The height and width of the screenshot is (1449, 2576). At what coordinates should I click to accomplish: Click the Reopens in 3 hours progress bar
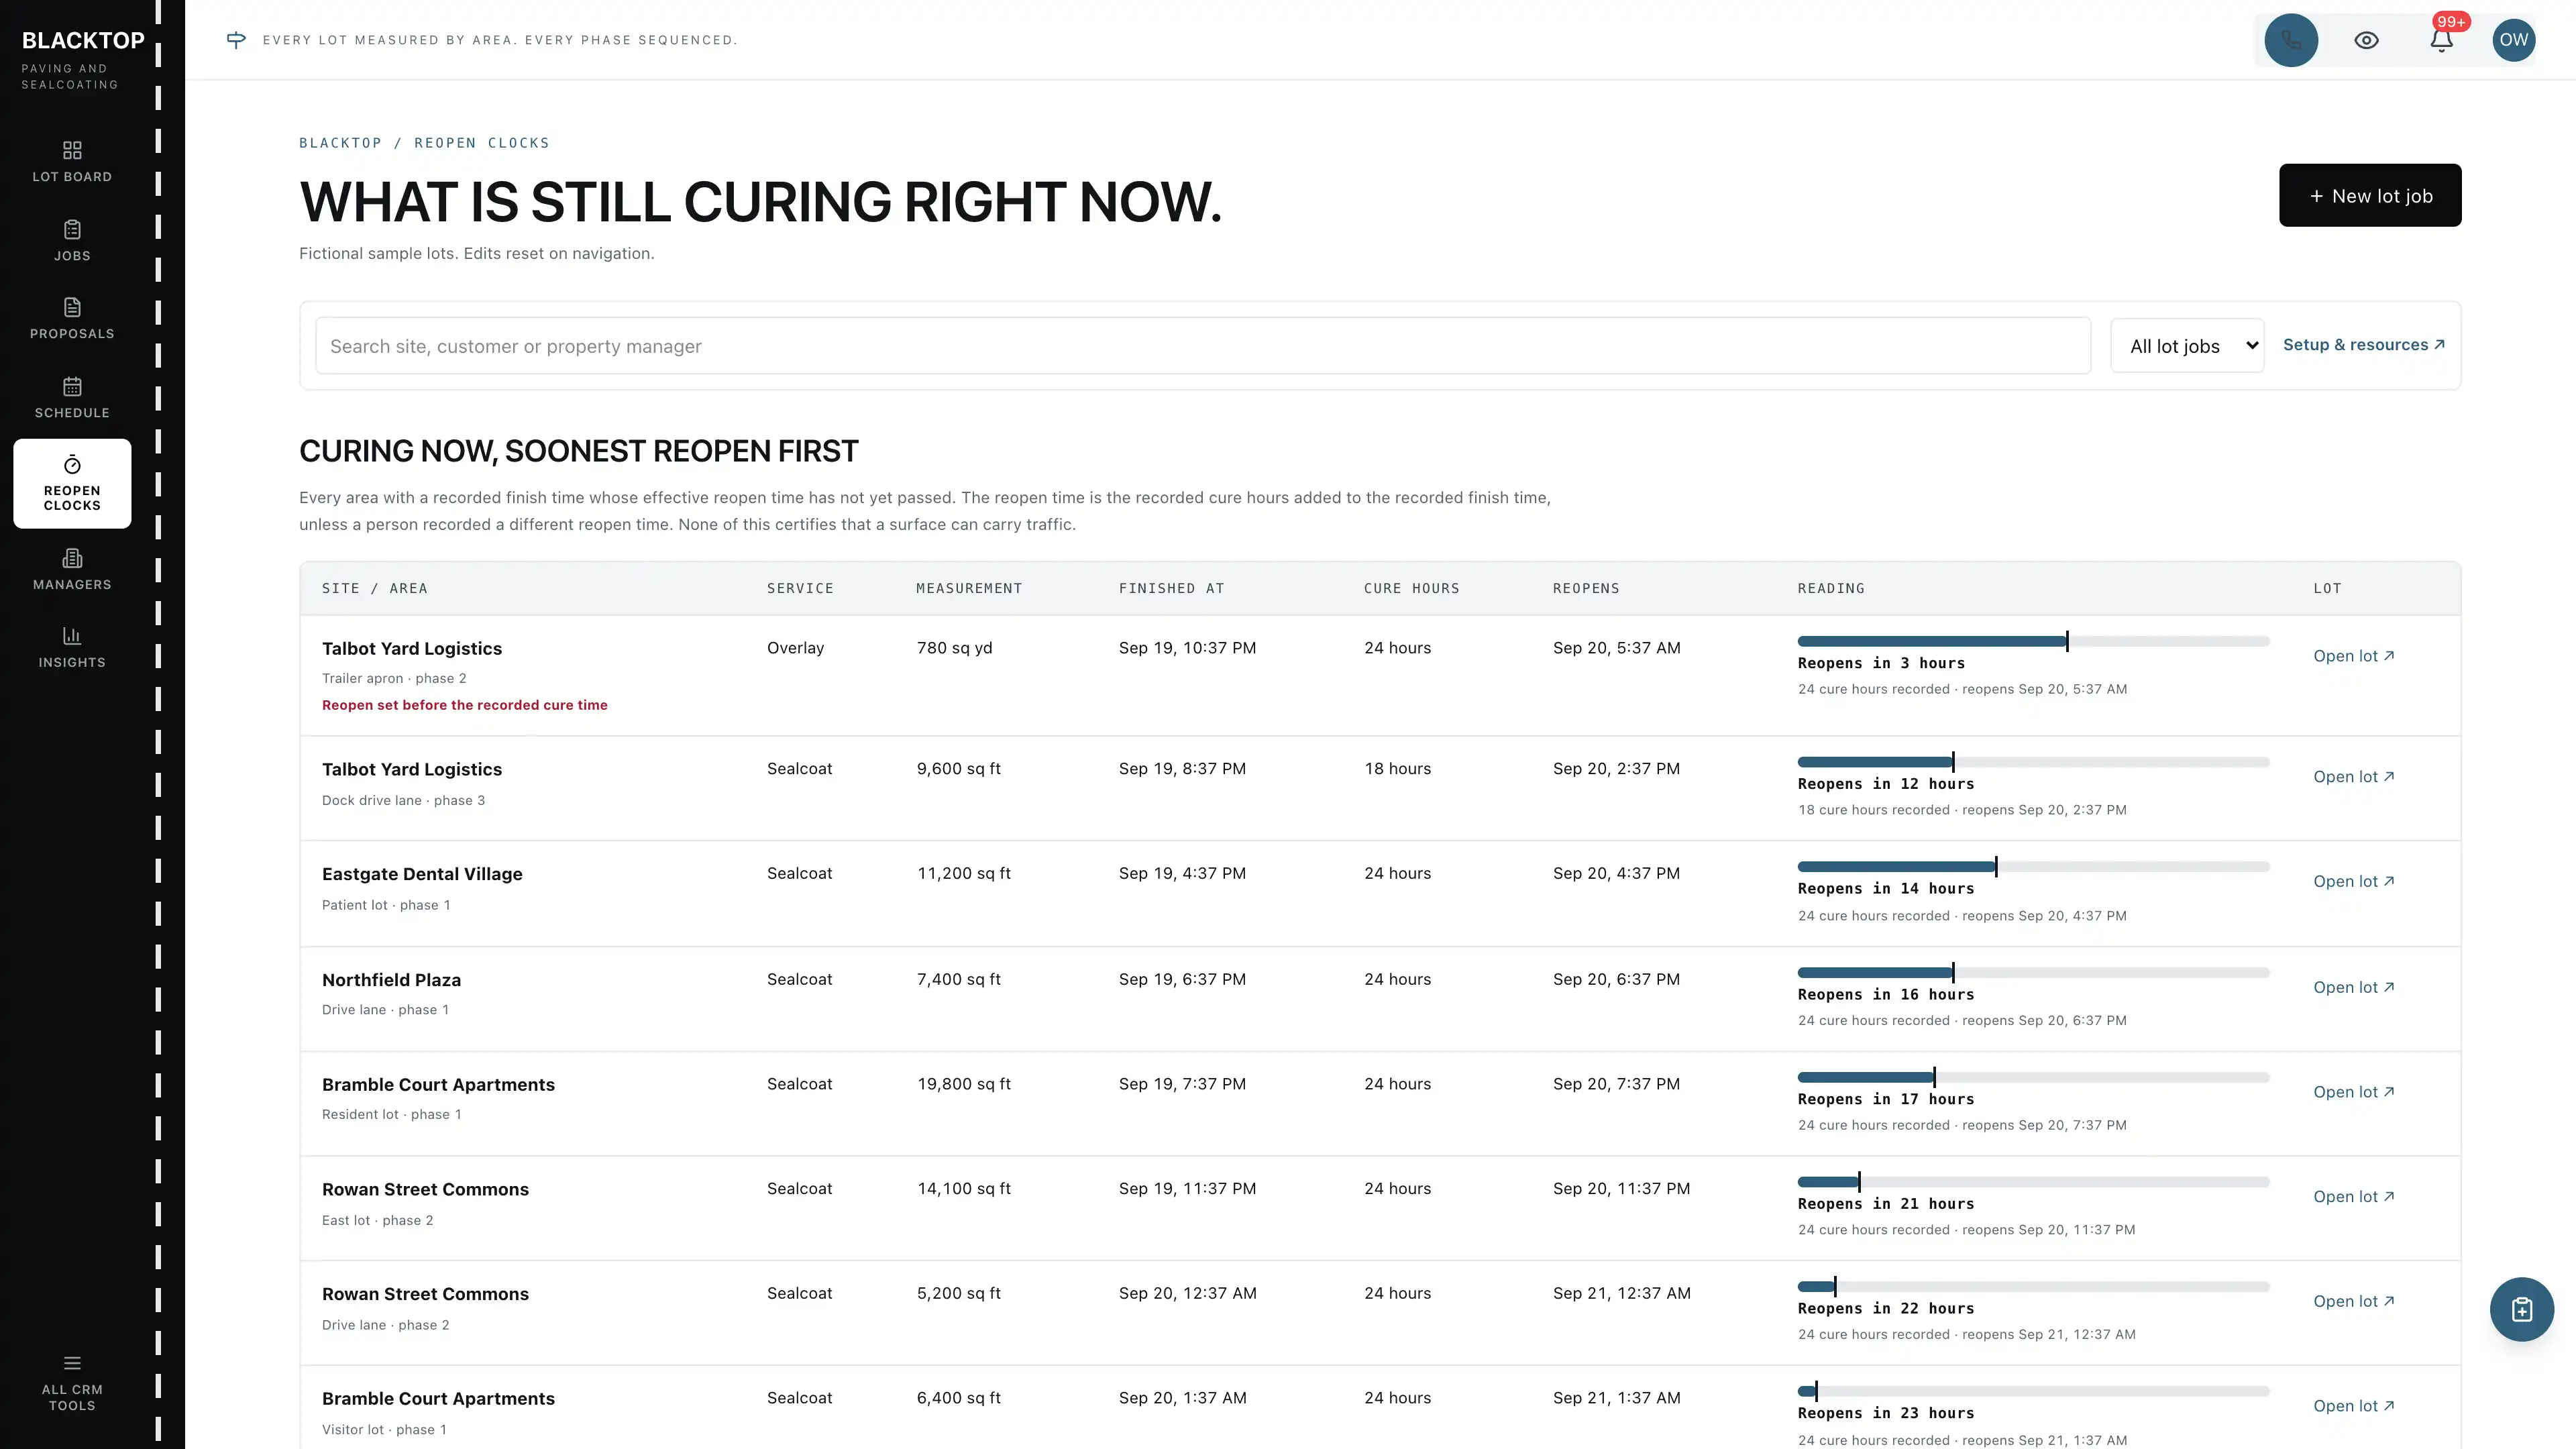2033,641
